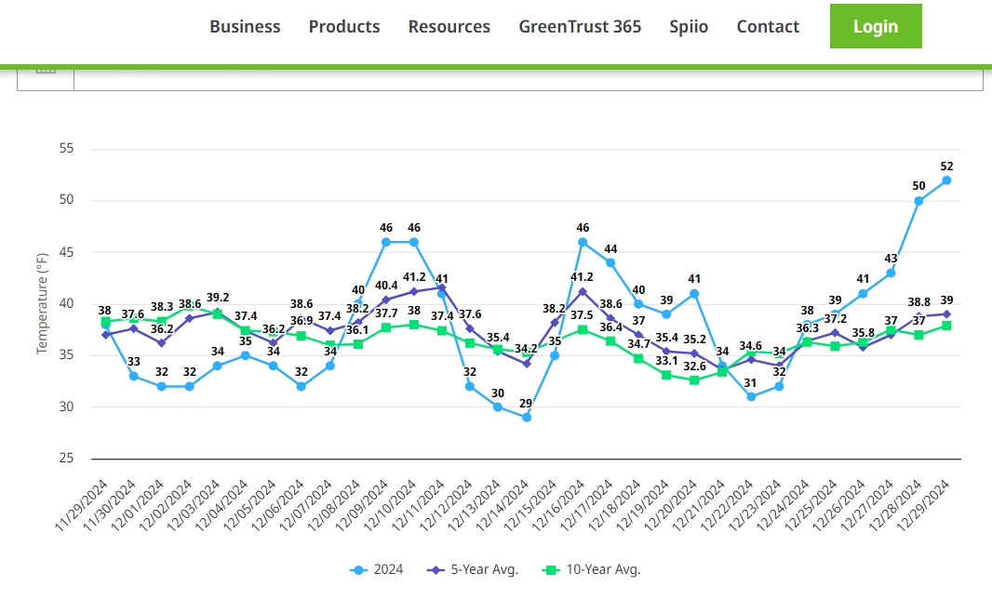Select the 10-Year Avg. point labeled 33.1
The width and height of the screenshot is (992, 600).
(666, 375)
